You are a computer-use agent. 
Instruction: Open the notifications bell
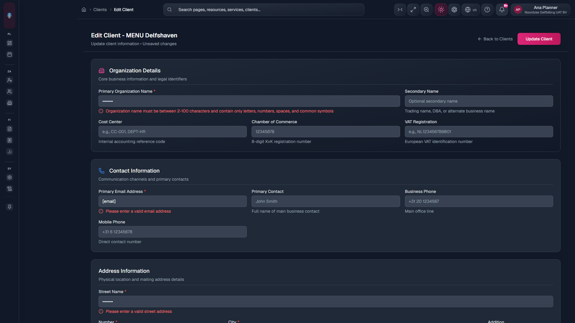502,10
